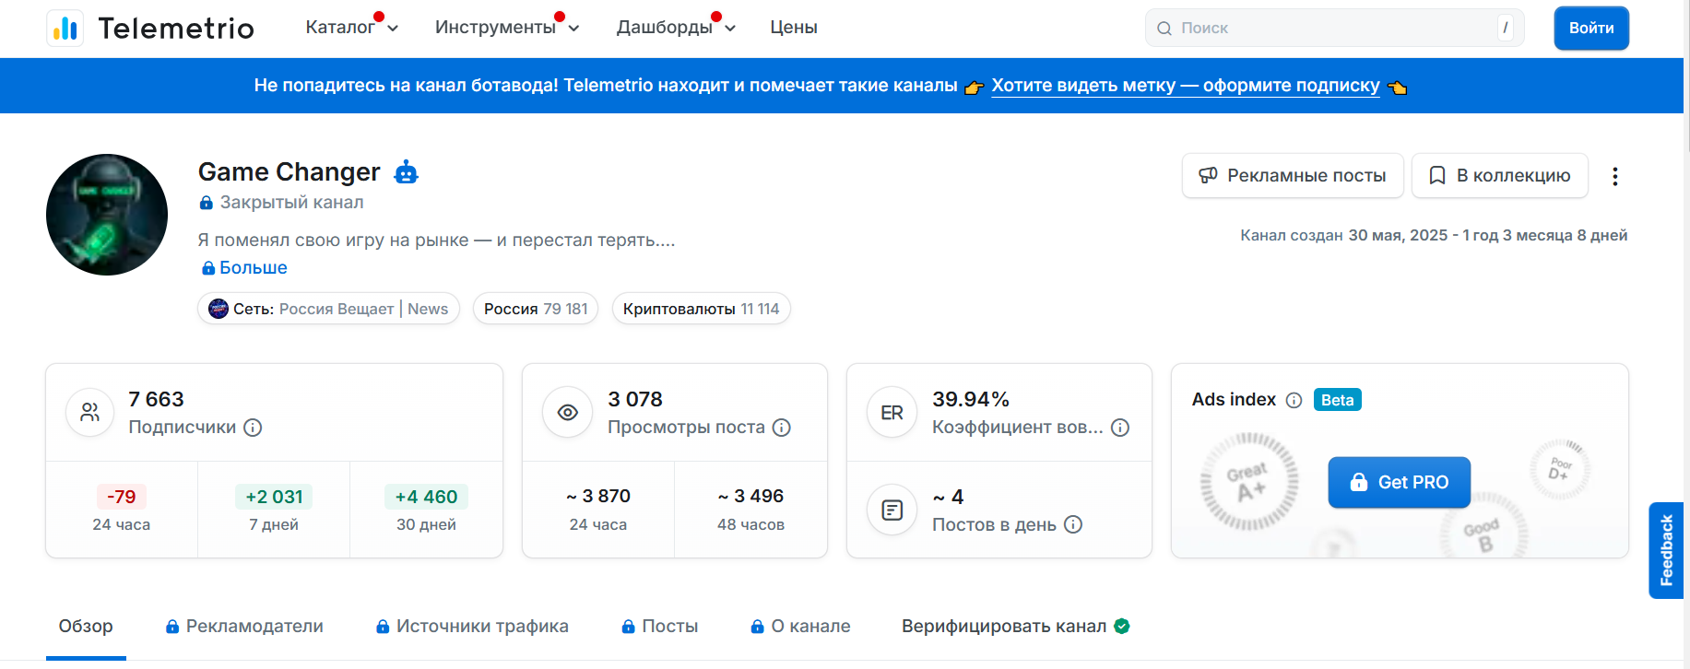Open the Рекламные посты button
Viewport: 1690px width, 669px height.
coord(1293,175)
